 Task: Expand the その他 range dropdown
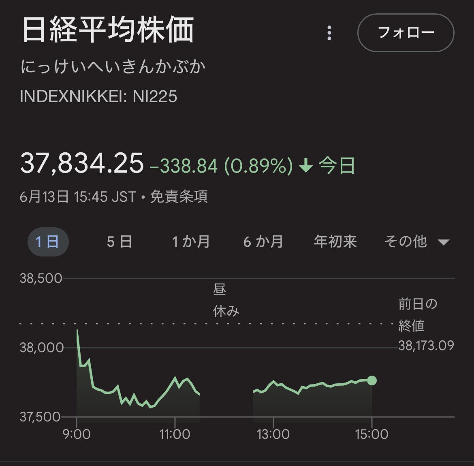(406, 242)
